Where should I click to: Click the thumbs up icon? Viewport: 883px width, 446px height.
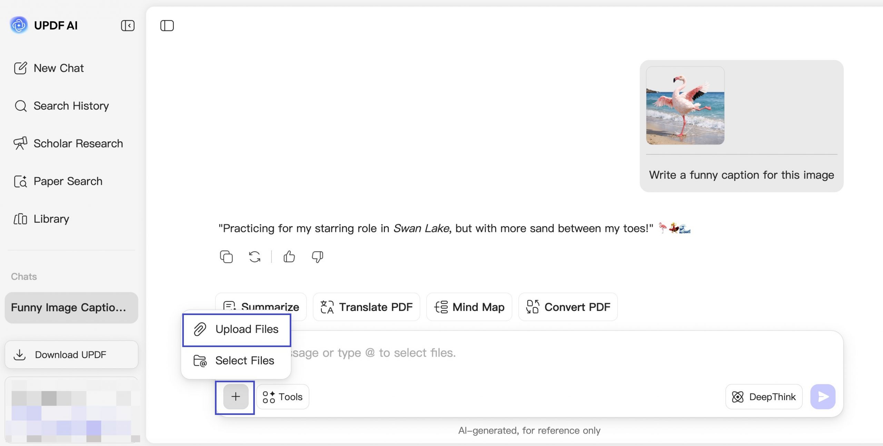(x=289, y=257)
